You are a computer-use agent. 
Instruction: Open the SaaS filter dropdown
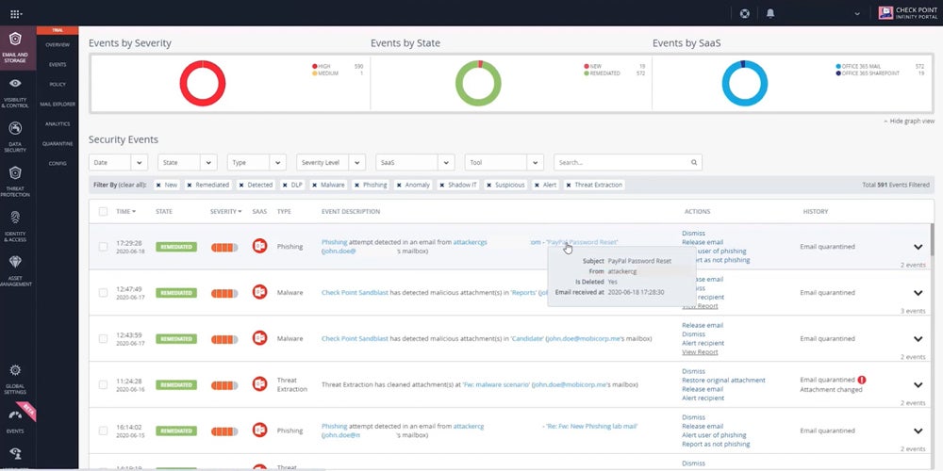(415, 162)
